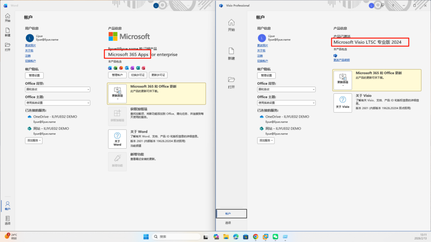This screenshot has width=431, height=242.
Task: Expand the Office 背景 dropdown in Word
Action: point(58,89)
